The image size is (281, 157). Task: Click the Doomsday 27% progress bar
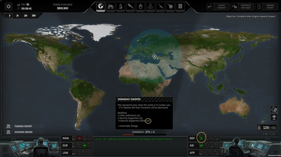click(x=144, y=135)
